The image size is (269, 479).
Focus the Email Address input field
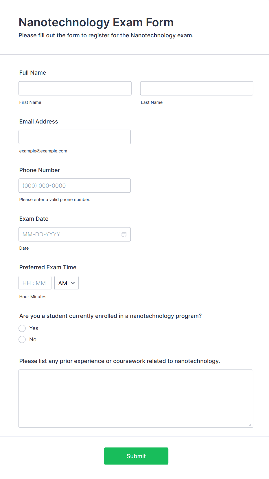click(x=75, y=137)
